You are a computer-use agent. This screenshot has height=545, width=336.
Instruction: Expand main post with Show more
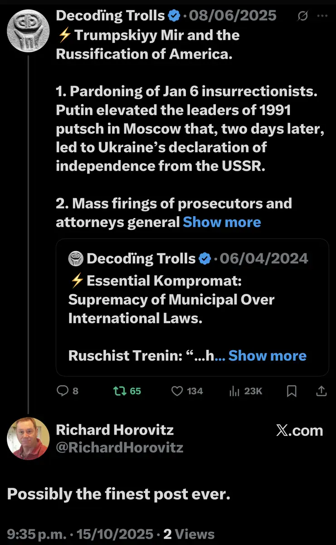pyautogui.click(x=222, y=222)
